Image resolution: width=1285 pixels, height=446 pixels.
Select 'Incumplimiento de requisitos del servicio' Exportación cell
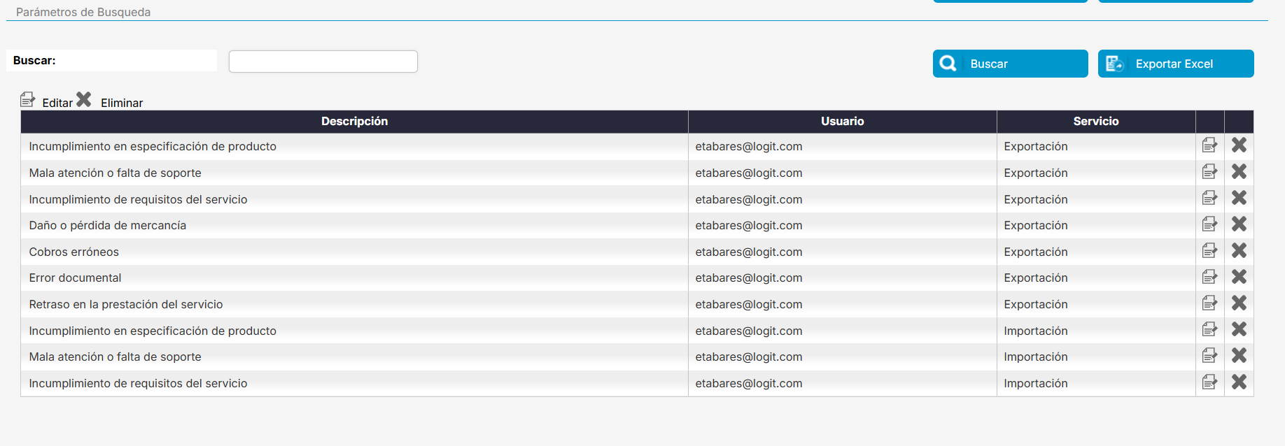(354, 199)
